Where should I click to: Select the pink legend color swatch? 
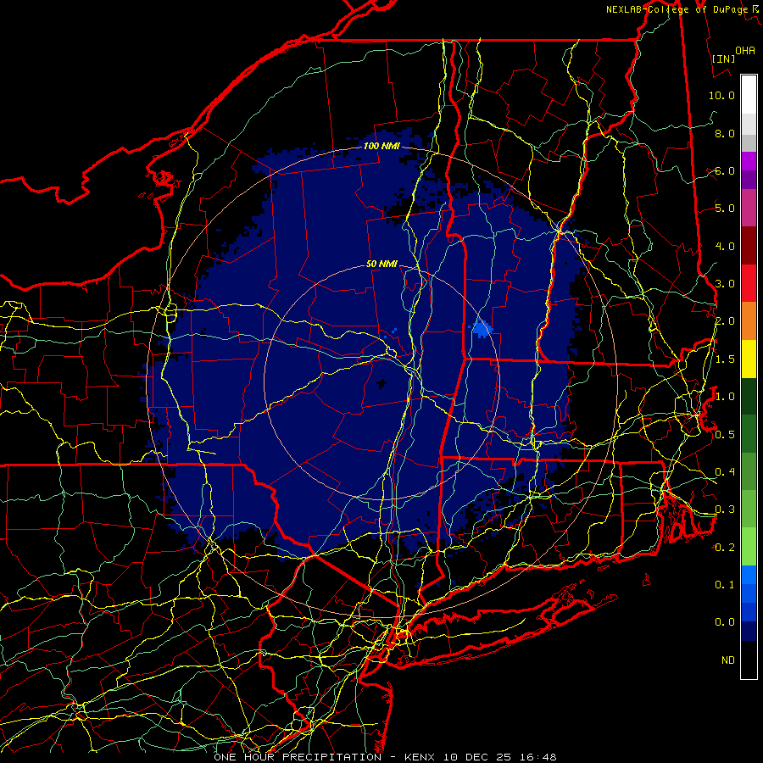(749, 208)
